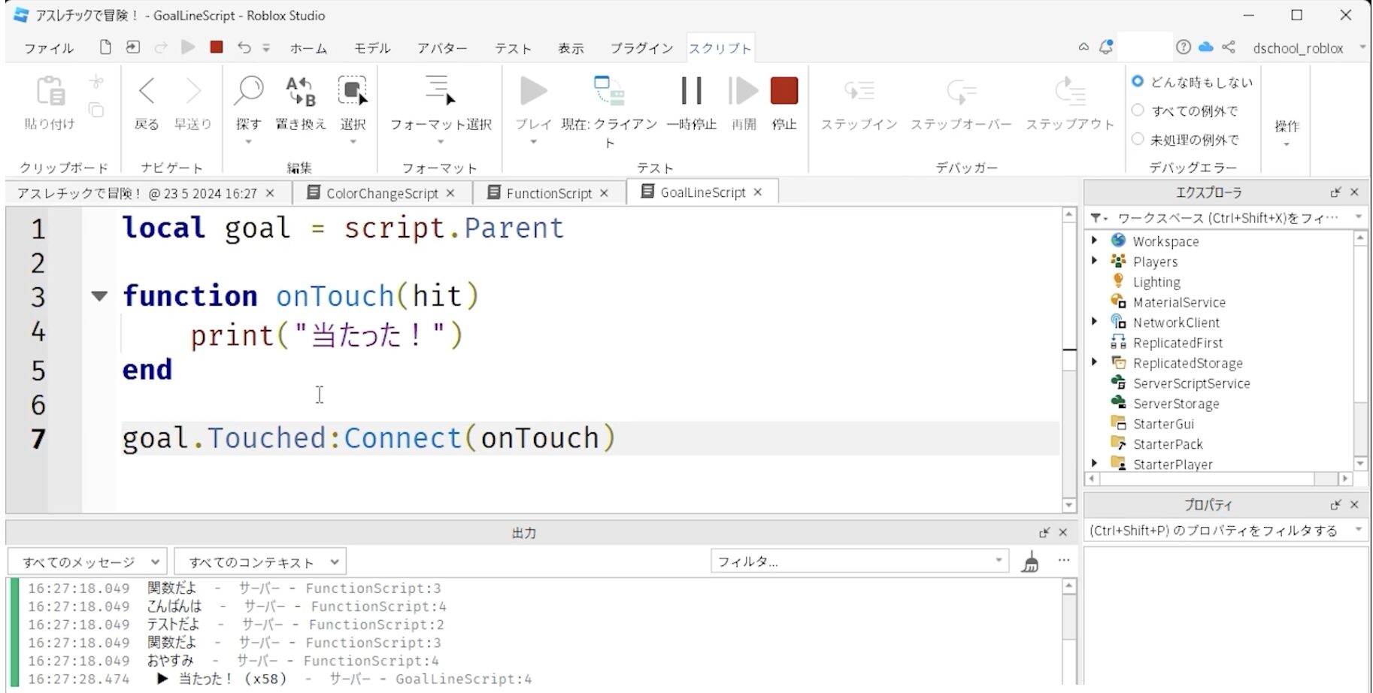Expand the Workspace tree node
Image resolution: width=1373 pixels, height=693 pixels.
point(1095,241)
